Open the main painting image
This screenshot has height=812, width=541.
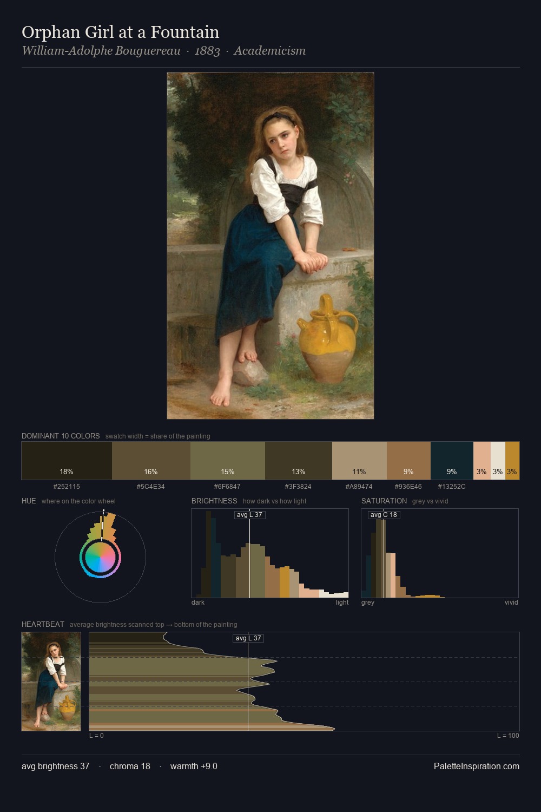[x=270, y=246]
